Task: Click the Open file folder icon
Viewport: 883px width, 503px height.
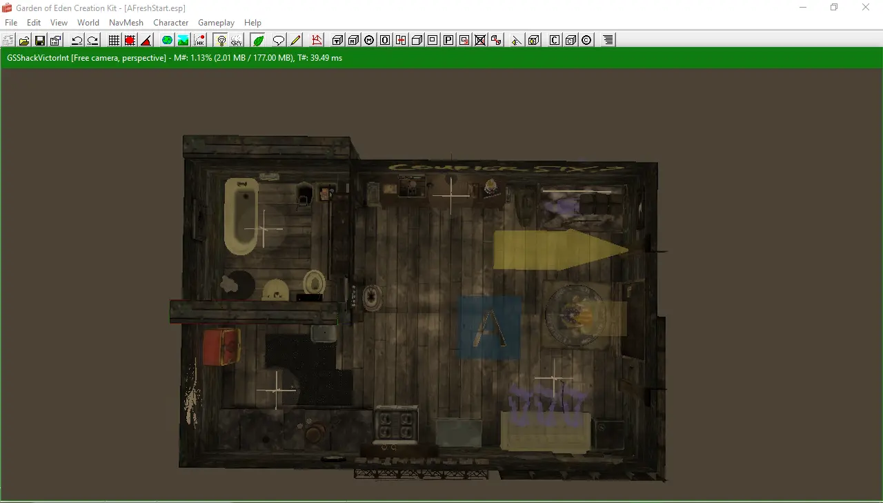Action: (x=24, y=40)
